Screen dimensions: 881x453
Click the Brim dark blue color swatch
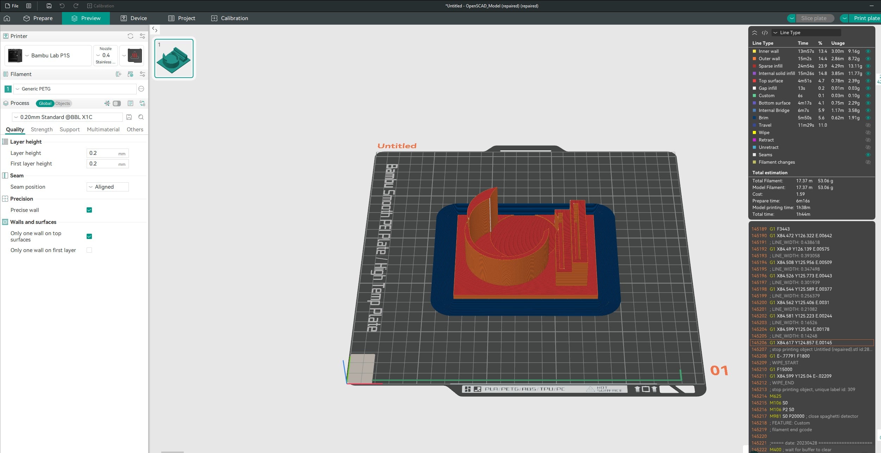point(754,118)
